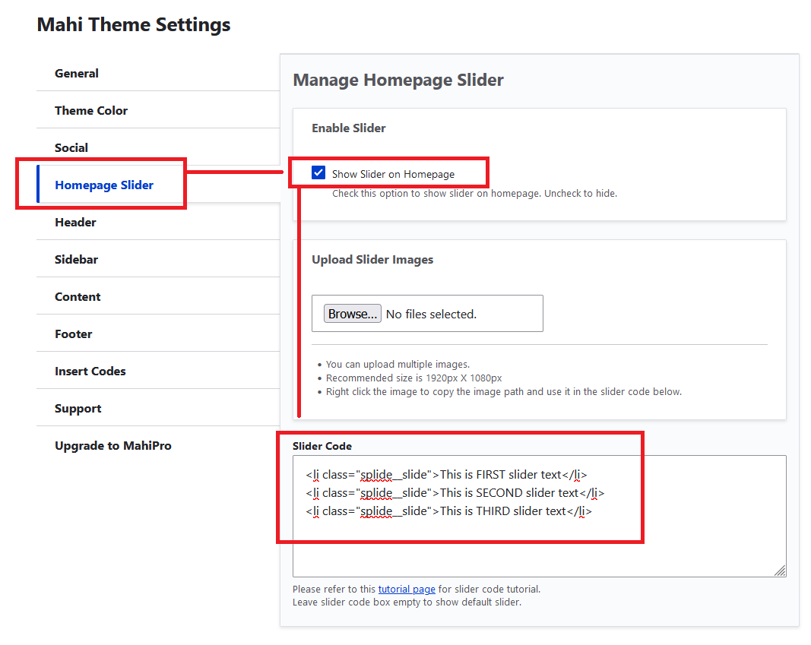Screen dimensions: 811x645
Task: Go to the Header settings tab
Action: click(x=75, y=223)
